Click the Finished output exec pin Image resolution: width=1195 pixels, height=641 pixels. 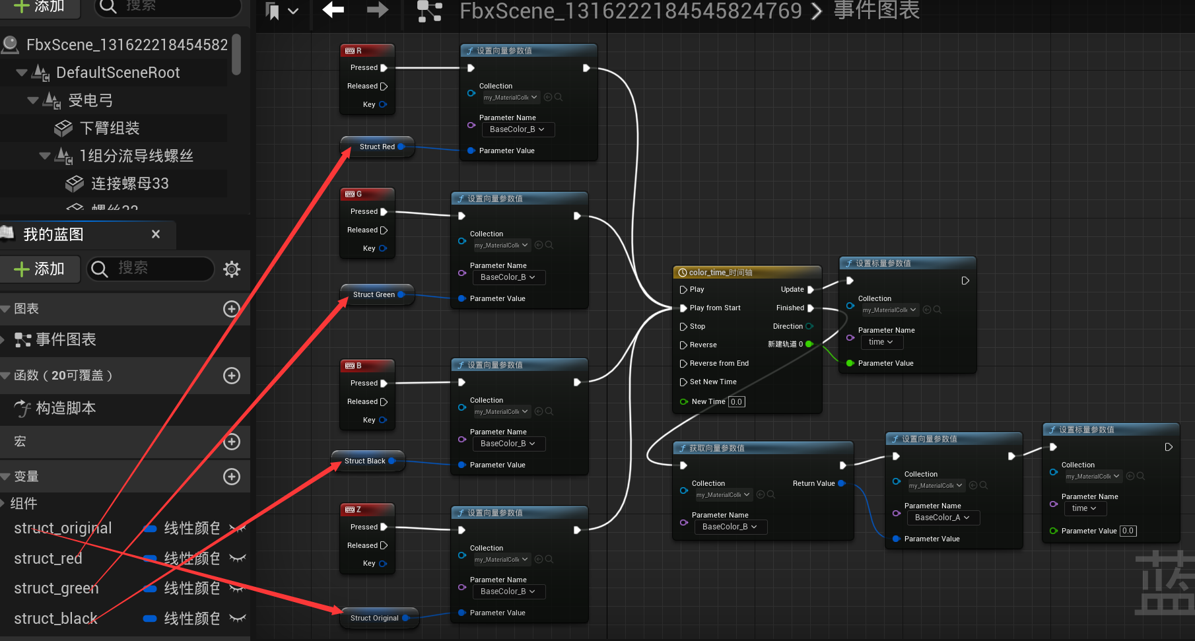click(x=811, y=308)
